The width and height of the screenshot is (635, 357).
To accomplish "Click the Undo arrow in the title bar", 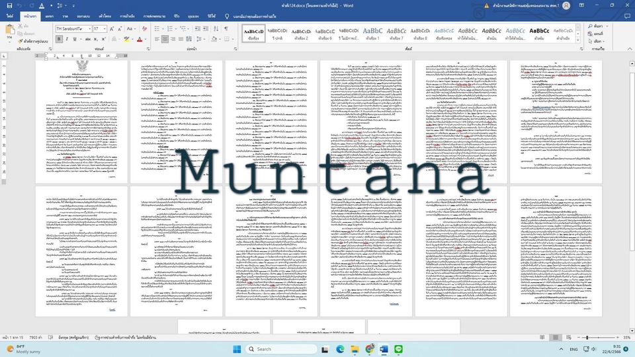I will point(19,6).
